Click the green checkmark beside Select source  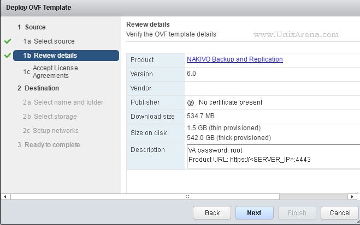tap(8, 41)
